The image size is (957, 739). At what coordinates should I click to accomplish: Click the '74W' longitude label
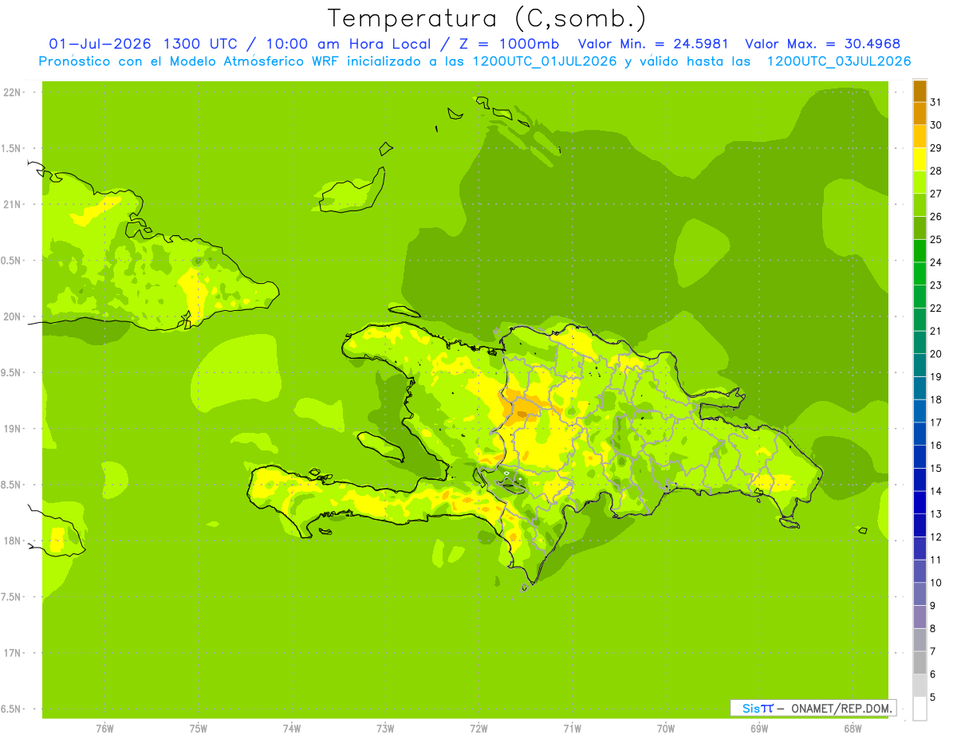point(292,728)
